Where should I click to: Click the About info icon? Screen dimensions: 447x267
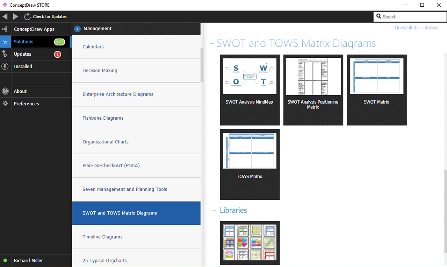[5, 91]
